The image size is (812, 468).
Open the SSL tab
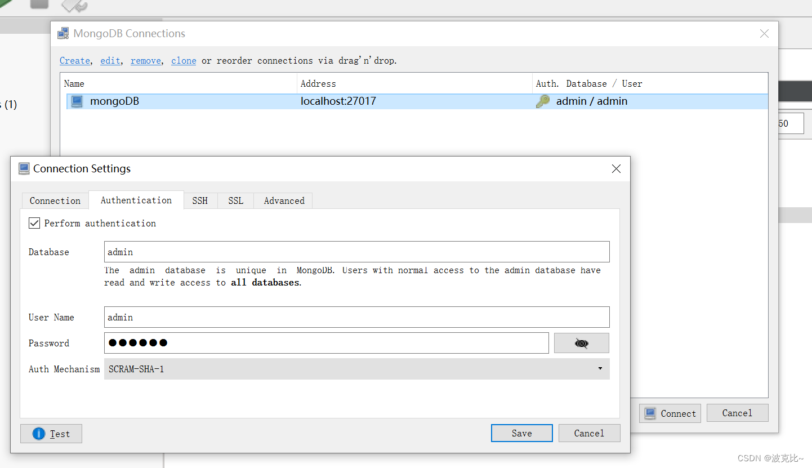tap(236, 200)
